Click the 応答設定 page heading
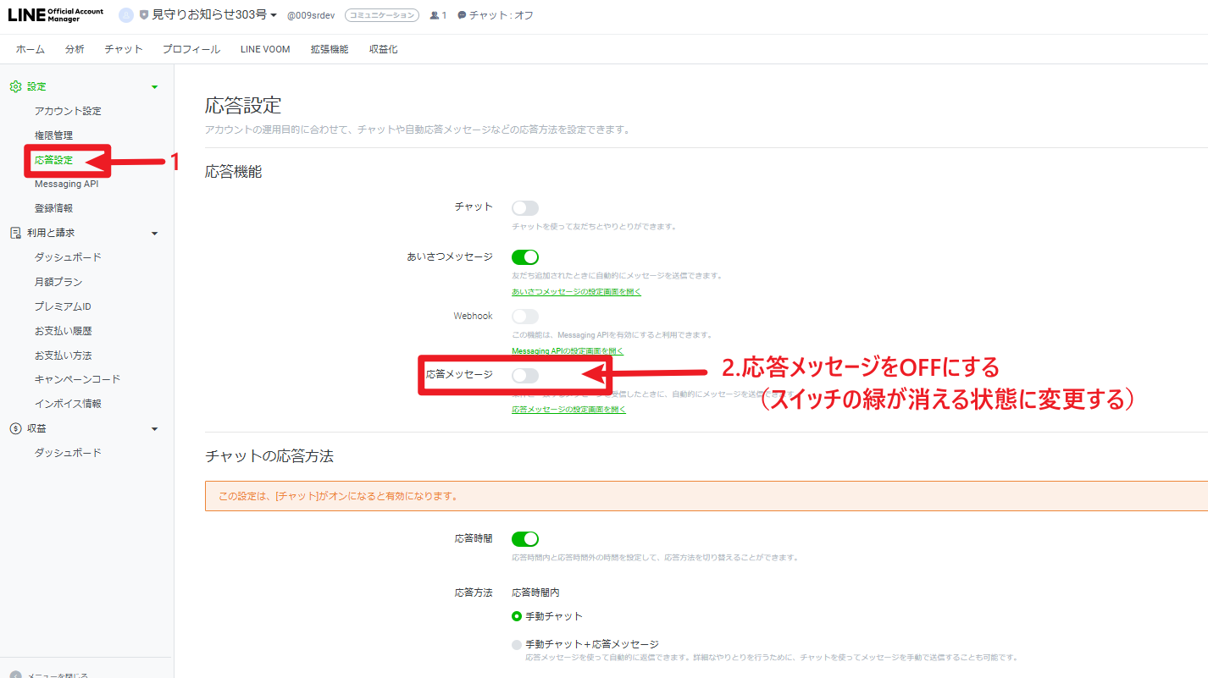Image resolution: width=1208 pixels, height=678 pixels. (243, 106)
